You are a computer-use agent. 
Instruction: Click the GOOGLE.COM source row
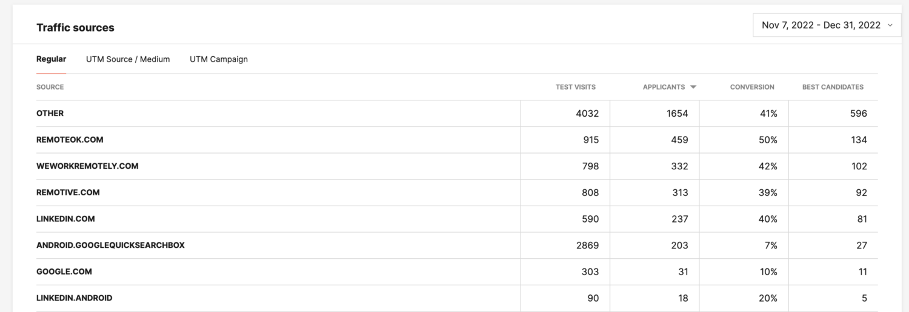click(x=64, y=271)
